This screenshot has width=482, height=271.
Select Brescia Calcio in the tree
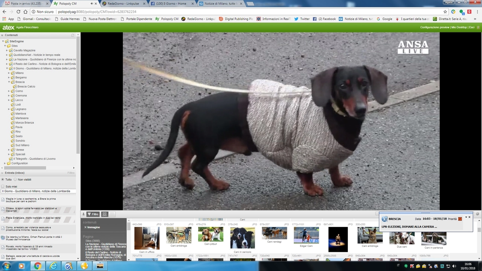[x=26, y=86]
